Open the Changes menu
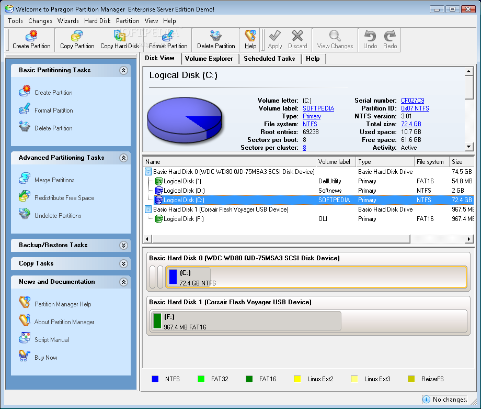Viewport: 481px width, 409px height. pyautogui.click(x=40, y=21)
